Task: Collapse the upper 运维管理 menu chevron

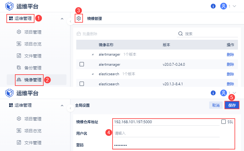Action: 62,19
